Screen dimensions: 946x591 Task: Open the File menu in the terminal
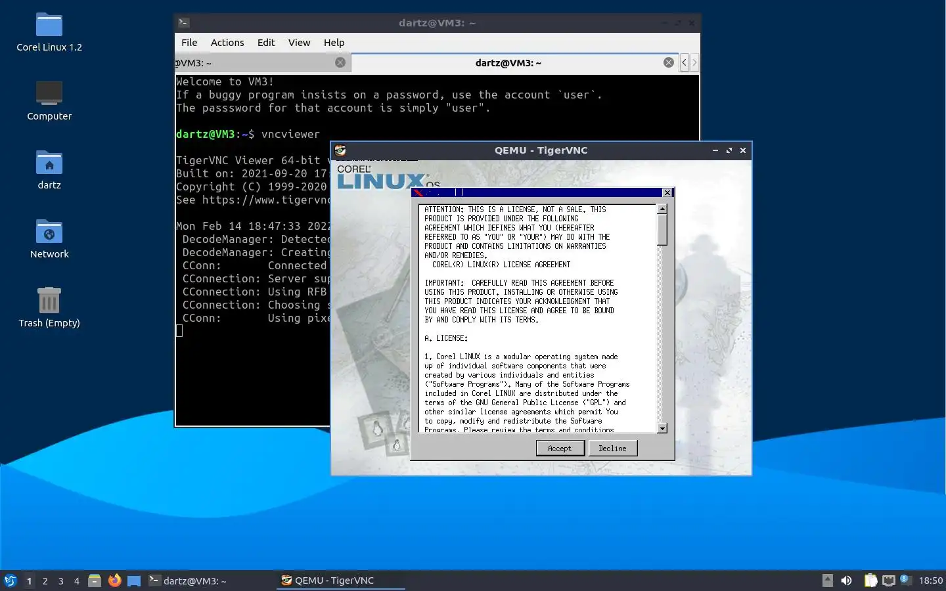pyautogui.click(x=189, y=43)
